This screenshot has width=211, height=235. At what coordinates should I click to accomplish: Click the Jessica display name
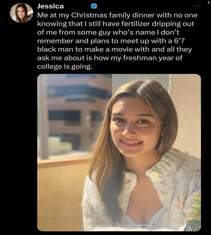(50, 6)
